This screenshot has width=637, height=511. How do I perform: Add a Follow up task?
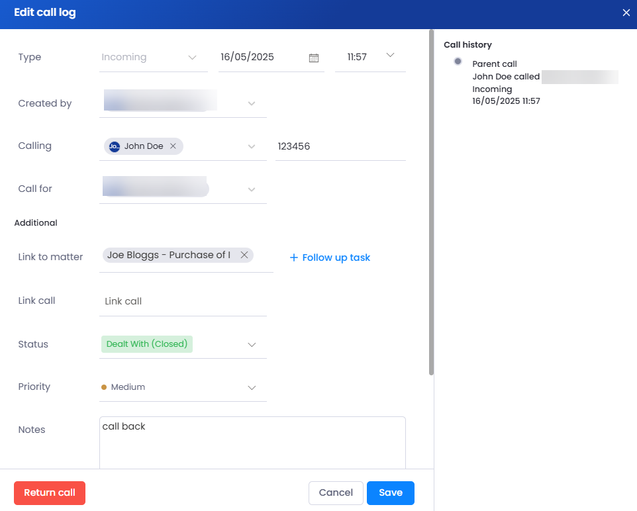click(330, 257)
